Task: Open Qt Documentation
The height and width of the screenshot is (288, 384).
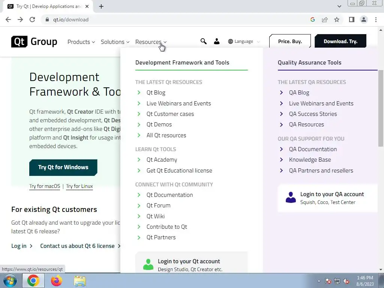Action: (x=170, y=195)
